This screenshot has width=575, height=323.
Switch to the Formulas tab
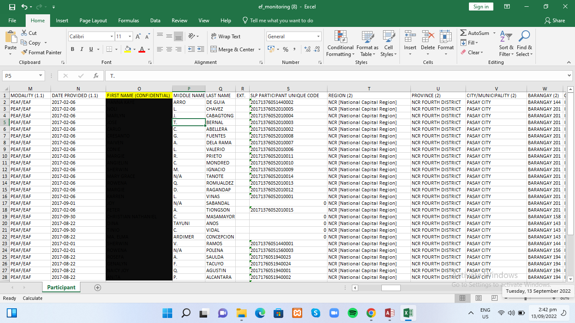click(128, 21)
